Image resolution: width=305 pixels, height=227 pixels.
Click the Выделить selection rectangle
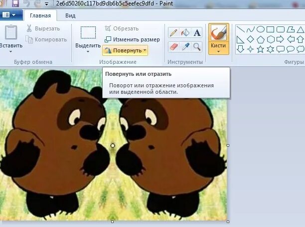click(88, 32)
